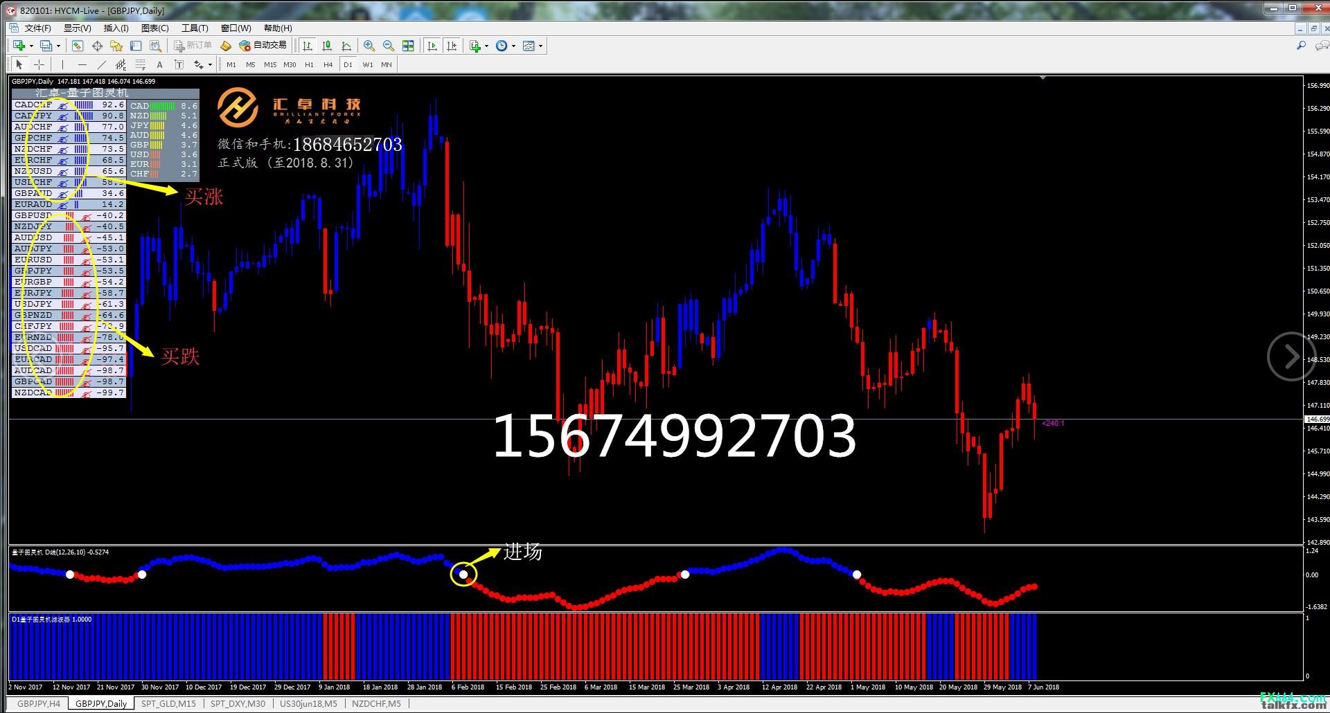The width and height of the screenshot is (1330, 713).
Task: Switch to the NZDCHF,M5 chart tab
Action: (376, 703)
